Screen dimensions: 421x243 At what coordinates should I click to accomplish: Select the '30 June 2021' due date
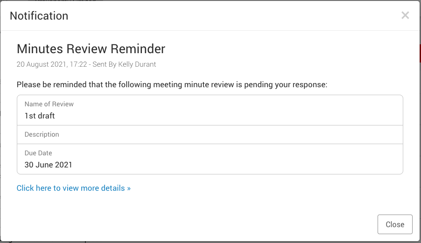click(x=48, y=165)
